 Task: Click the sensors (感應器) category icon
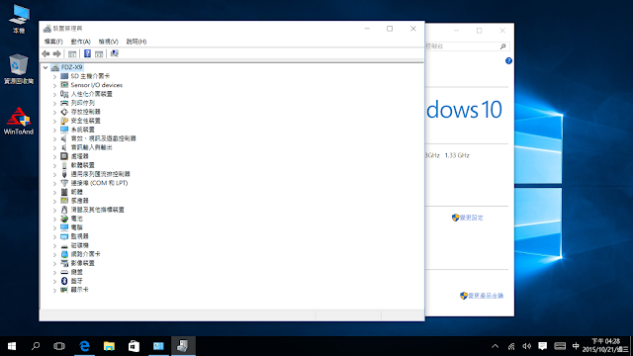point(64,201)
